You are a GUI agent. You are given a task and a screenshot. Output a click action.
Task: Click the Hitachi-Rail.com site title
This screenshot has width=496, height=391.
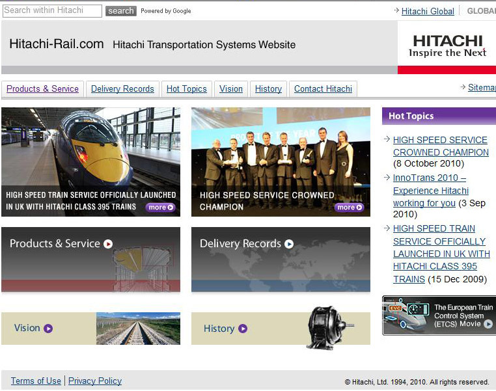coord(57,44)
